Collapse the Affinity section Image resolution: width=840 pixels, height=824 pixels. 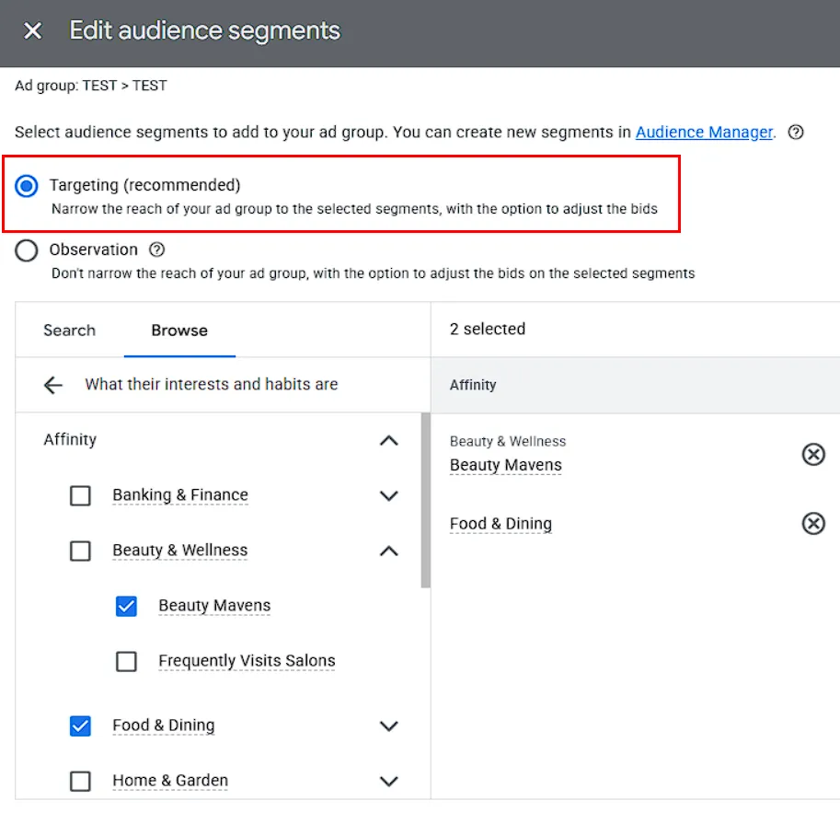(389, 441)
